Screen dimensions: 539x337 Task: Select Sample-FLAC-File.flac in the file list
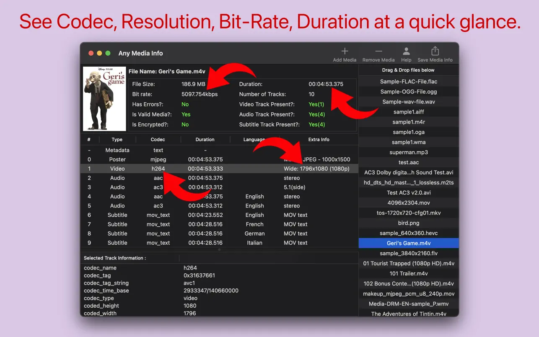click(409, 82)
